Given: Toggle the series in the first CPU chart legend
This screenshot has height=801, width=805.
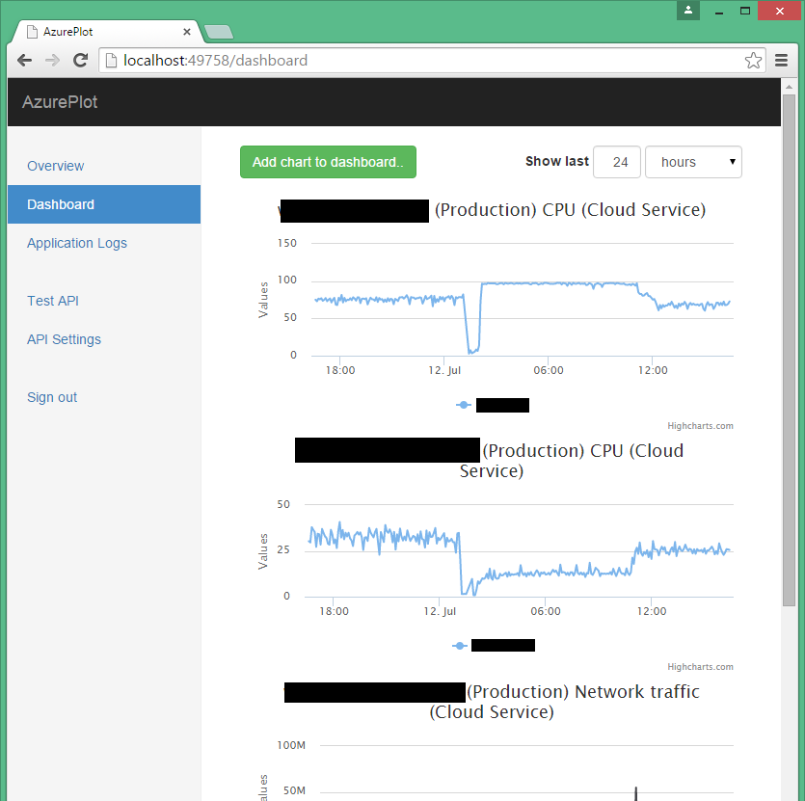Looking at the screenshot, I should (x=494, y=405).
